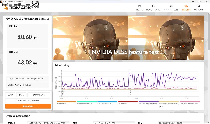Click the Monitoring section heading
Screen dimensions: 210x124
[62, 65]
